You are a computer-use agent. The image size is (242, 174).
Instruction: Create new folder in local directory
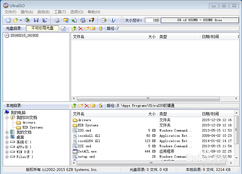tap(81, 106)
